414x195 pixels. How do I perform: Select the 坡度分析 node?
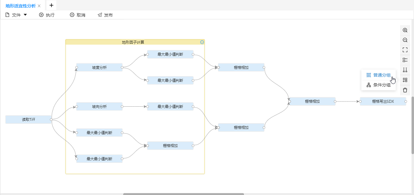pyautogui.click(x=99, y=68)
